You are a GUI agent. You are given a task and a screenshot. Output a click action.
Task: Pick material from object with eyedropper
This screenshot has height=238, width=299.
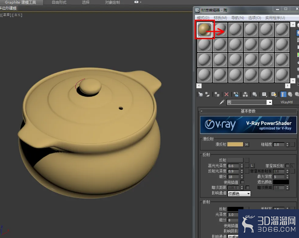(222, 102)
